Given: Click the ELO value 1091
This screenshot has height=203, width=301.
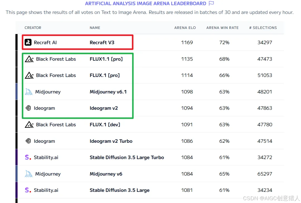Looking at the screenshot, I should pyautogui.click(x=187, y=125).
